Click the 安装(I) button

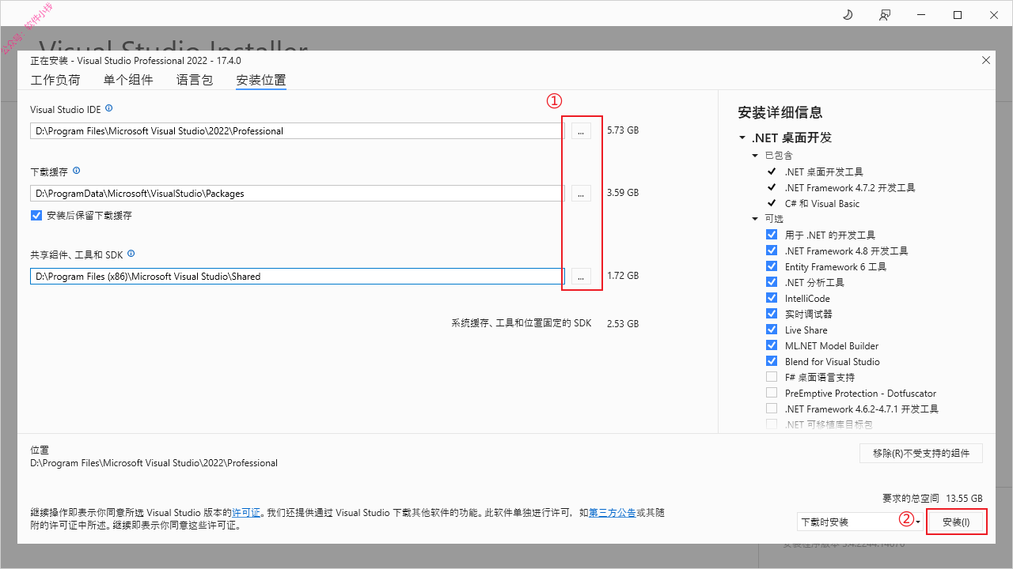956,522
